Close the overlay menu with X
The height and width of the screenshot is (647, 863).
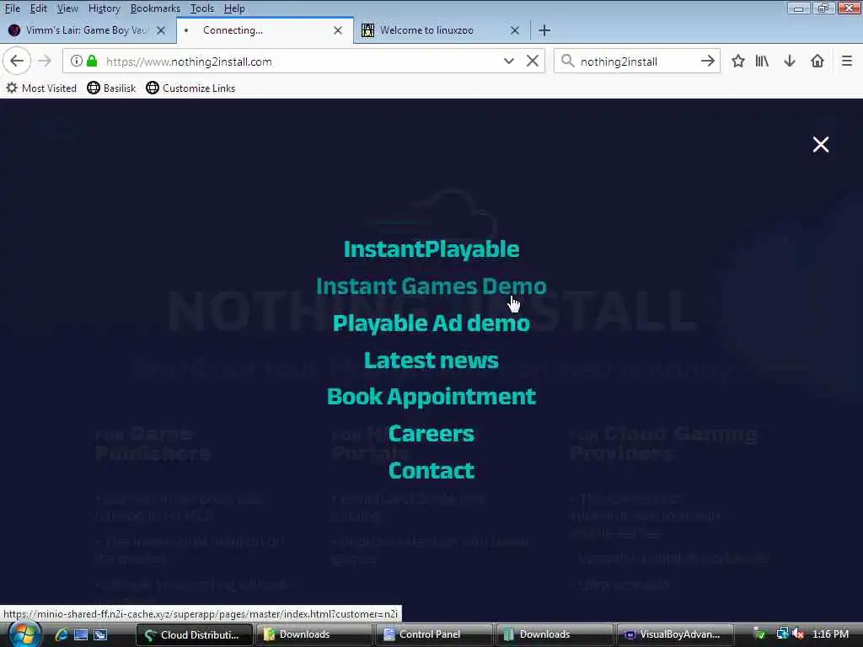(820, 145)
